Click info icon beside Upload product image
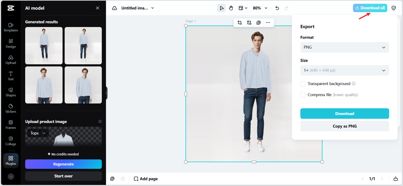Image resolution: width=403 pixels, height=186 pixels. click(x=100, y=122)
